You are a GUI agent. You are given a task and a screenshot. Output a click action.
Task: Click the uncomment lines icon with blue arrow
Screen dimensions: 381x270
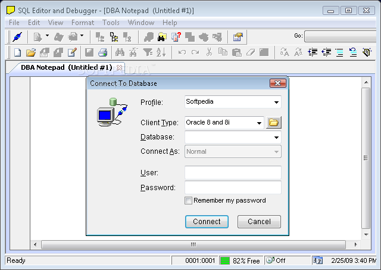click(x=353, y=52)
